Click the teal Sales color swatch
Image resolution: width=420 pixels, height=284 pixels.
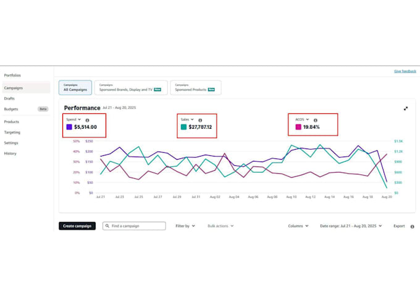click(x=183, y=127)
